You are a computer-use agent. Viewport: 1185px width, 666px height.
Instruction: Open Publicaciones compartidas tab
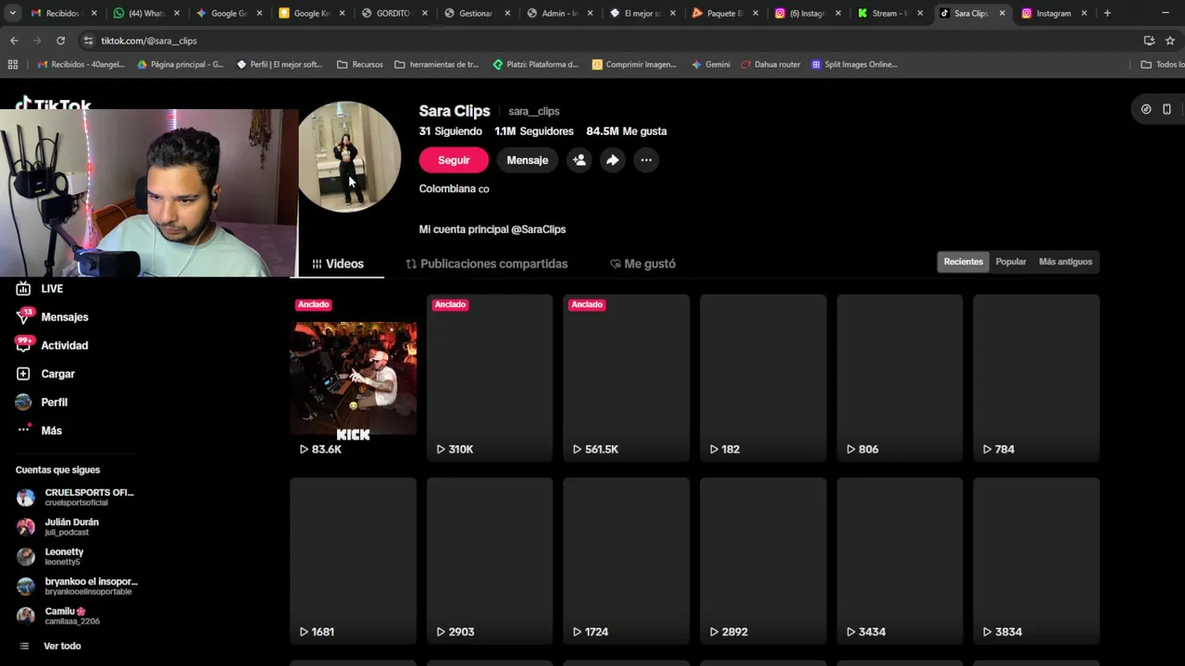(486, 264)
